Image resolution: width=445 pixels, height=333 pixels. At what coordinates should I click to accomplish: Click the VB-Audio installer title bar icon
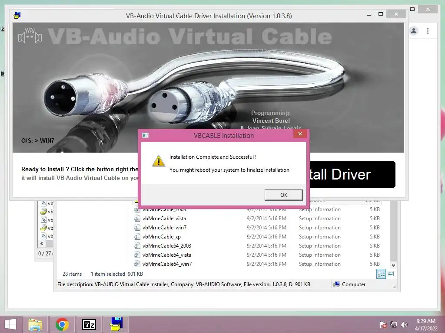(17, 15)
